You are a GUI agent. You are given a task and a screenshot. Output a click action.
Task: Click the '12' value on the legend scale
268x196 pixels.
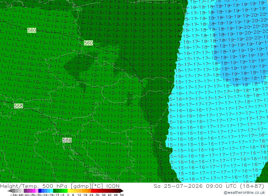[x=79, y=195]
